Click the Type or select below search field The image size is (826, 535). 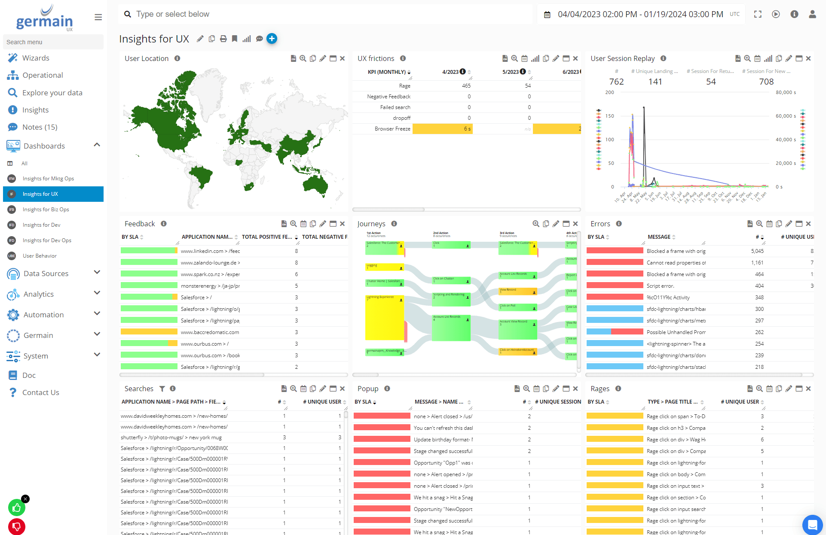327,14
